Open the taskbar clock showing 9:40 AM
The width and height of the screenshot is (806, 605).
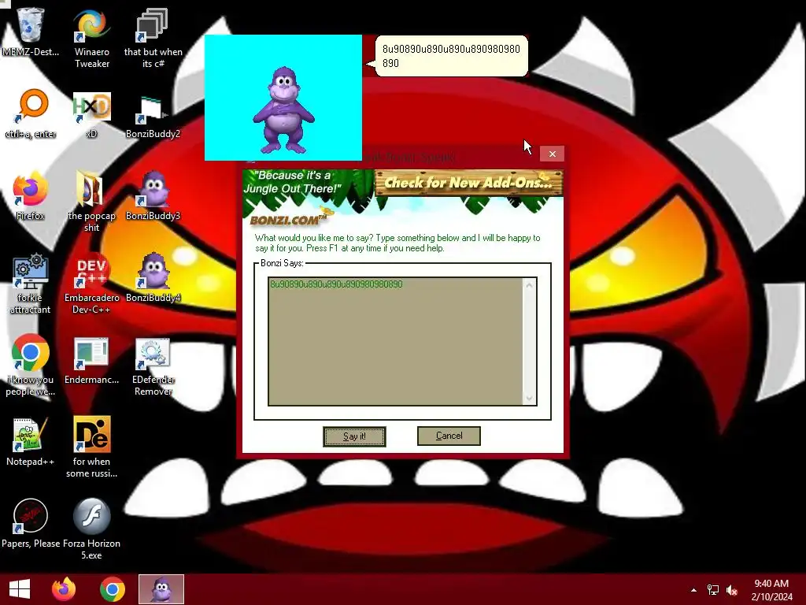(771, 589)
